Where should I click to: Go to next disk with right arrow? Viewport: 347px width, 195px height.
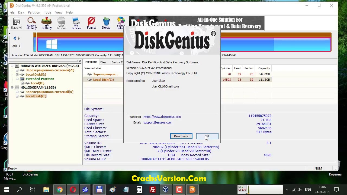point(19,38)
